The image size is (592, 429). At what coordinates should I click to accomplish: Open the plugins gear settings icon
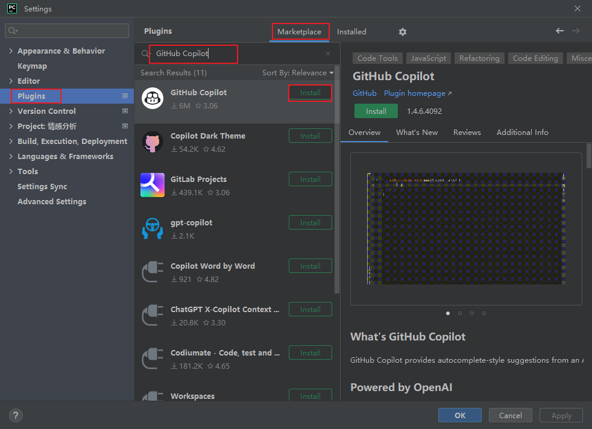pos(403,32)
